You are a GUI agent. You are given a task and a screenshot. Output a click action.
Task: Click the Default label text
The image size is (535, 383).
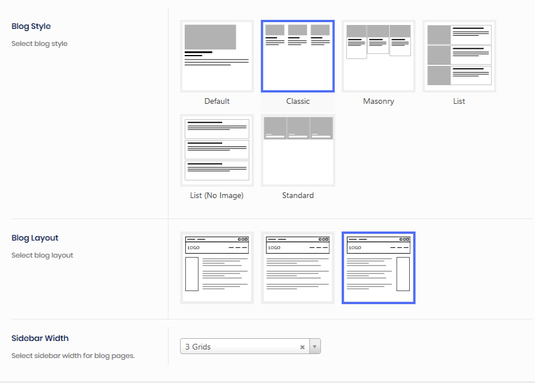point(217,101)
